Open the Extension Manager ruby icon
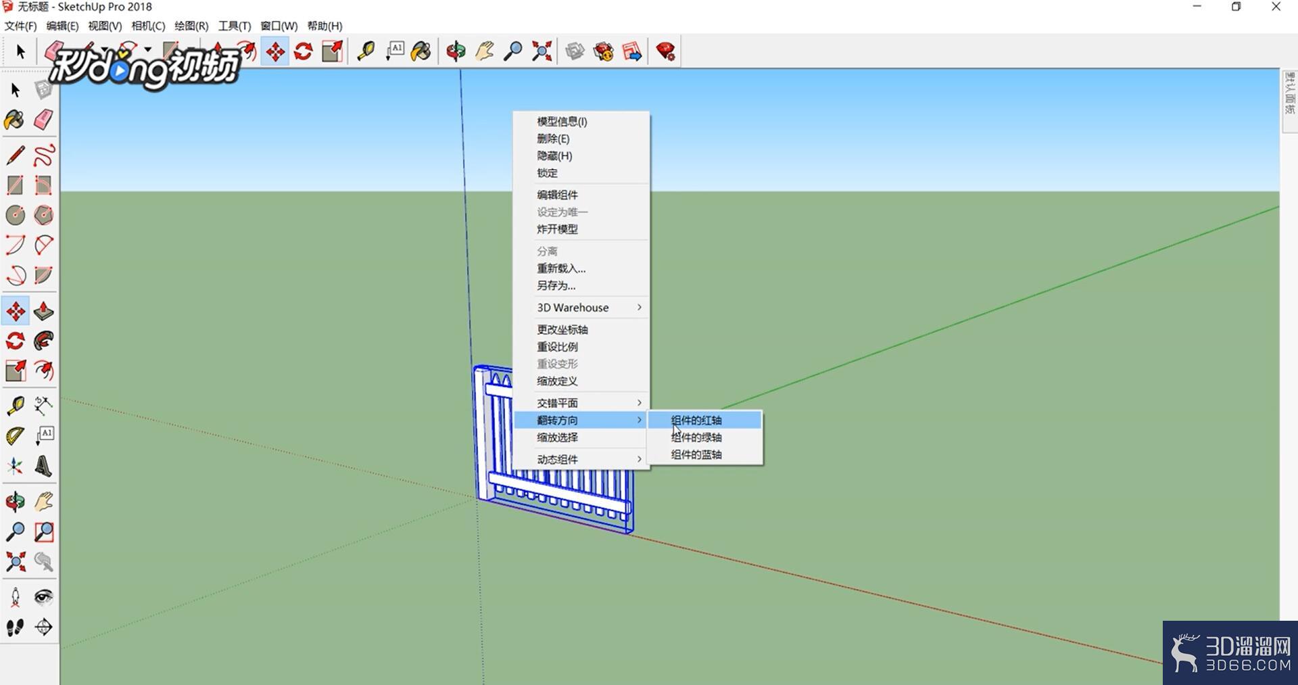 coord(665,51)
